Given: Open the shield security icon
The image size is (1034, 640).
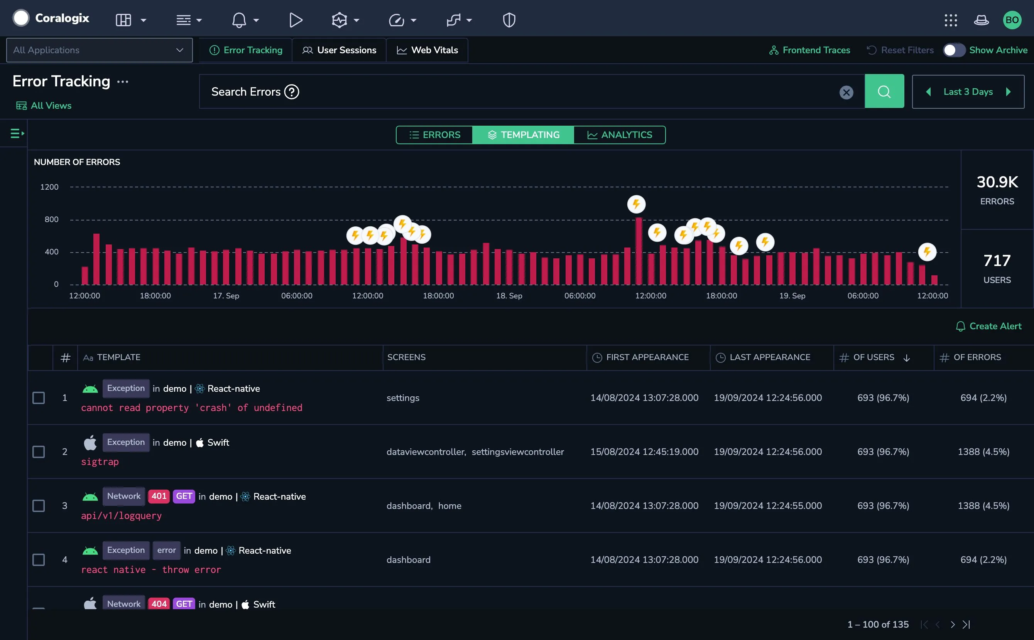Looking at the screenshot, I should (x=509, y=20).
